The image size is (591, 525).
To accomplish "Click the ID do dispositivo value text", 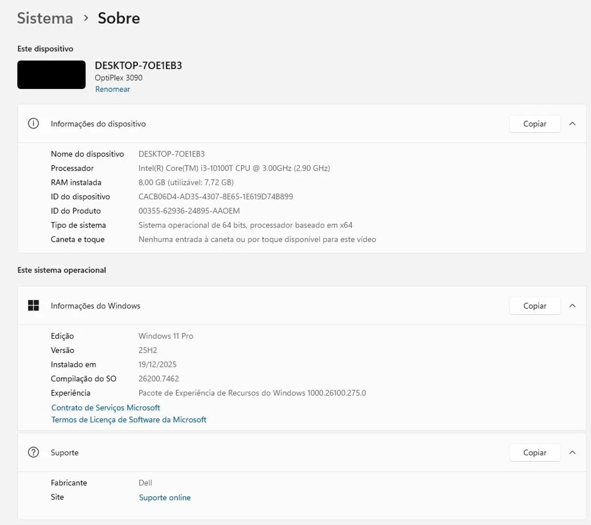I will [x=216, y=197].
